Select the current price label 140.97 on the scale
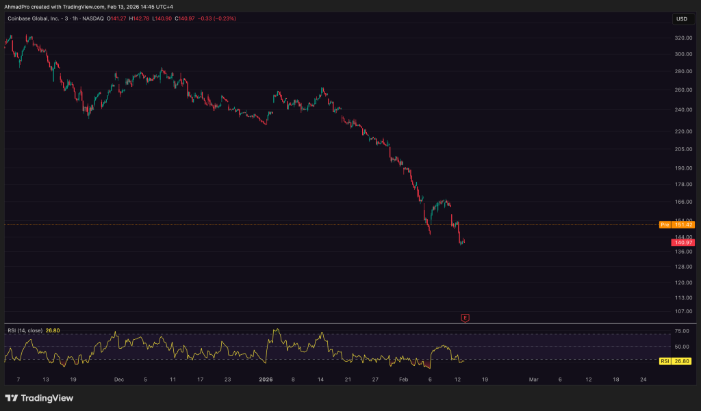The width and height of the screenshot is (701, 411). click(683, 241)
